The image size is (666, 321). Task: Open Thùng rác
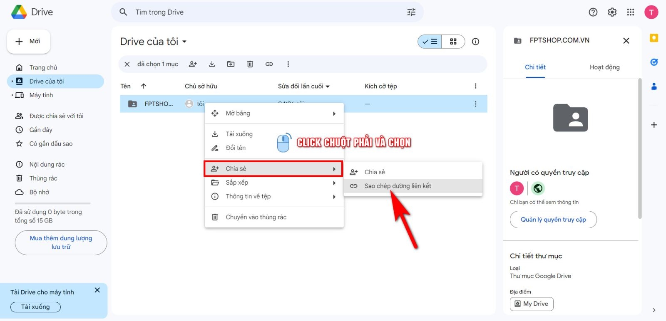point(55,178)
